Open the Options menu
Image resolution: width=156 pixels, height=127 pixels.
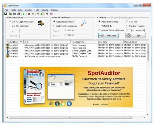point(28,10)
